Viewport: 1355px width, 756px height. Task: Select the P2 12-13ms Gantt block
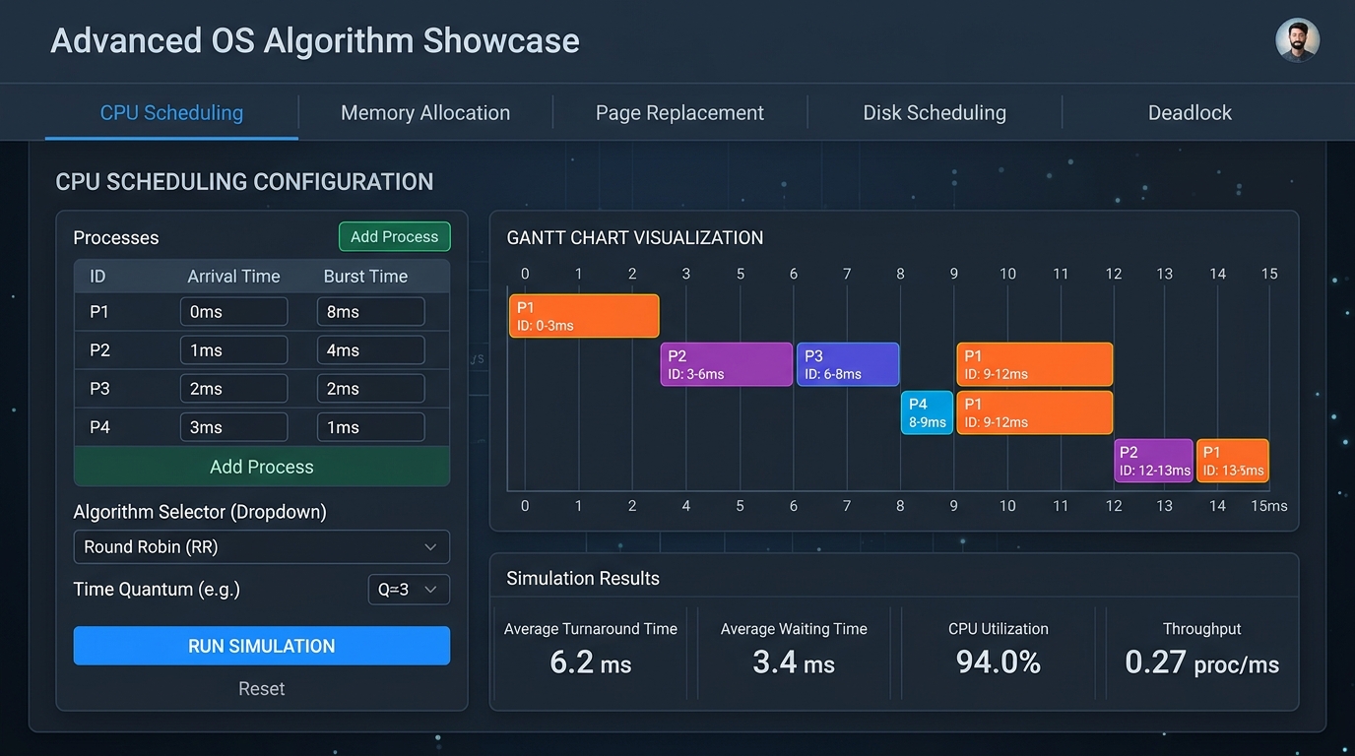point(1153,461)
